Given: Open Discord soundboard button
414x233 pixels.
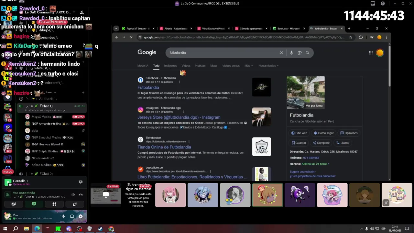Looking at the screenshot, I should 75,204.
